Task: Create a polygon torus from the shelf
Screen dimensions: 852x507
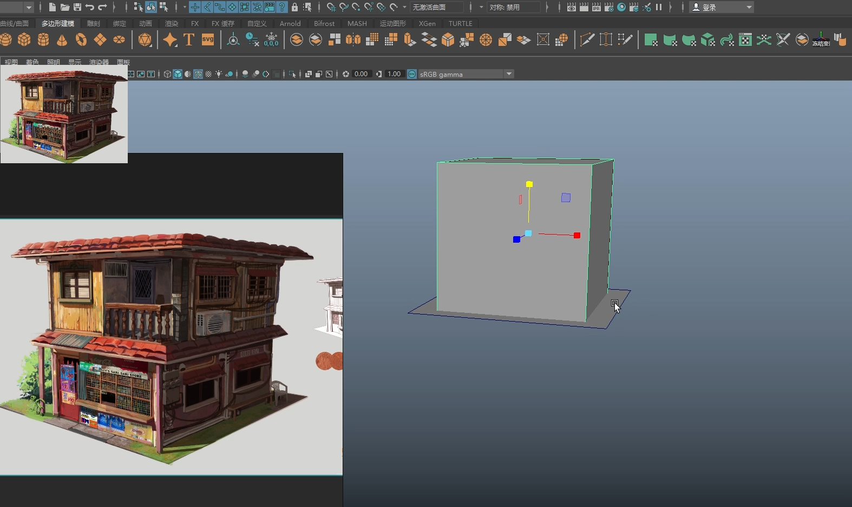Action: click(x=81, y=39)
